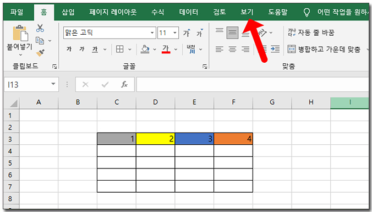Expand the 맑은 고딕 font name list
Screen dimensions: 372x212
pos(152,32)
